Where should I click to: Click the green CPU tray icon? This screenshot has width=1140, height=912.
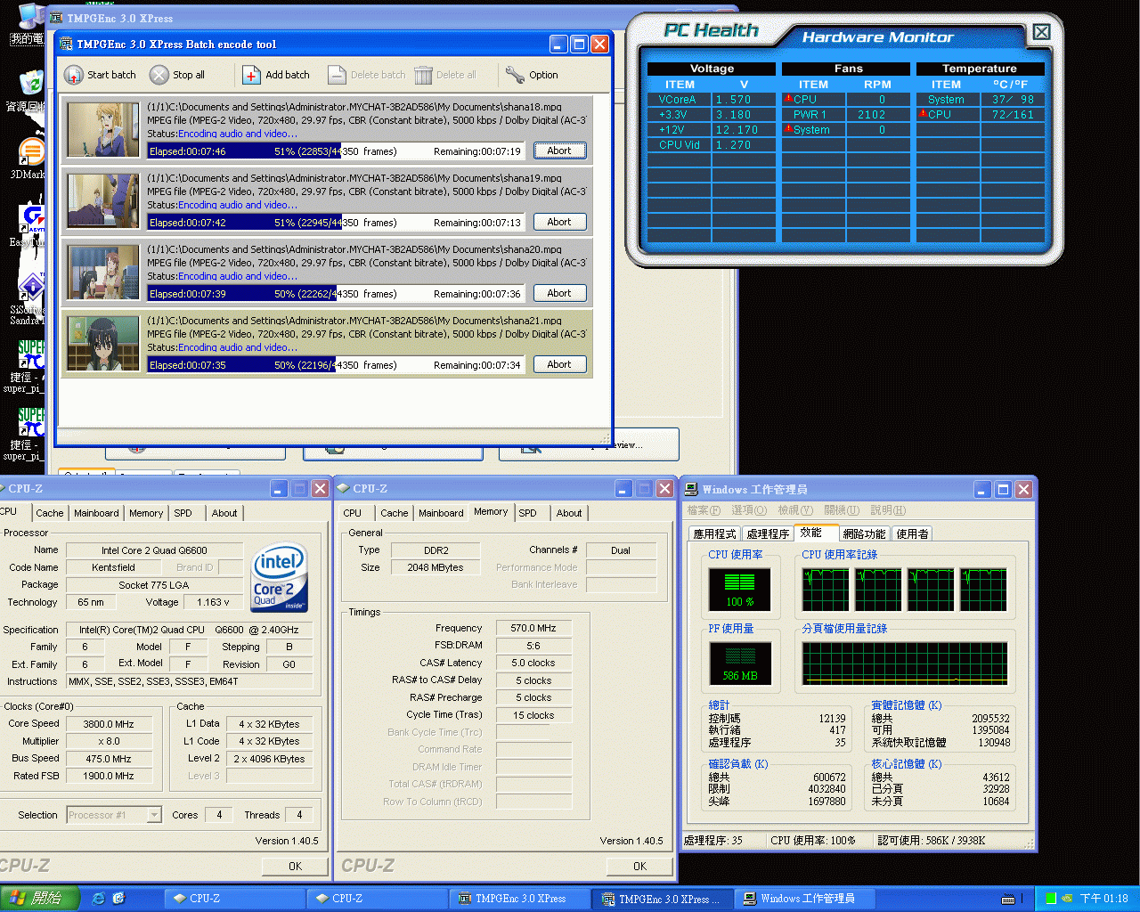pos(1050,899)
